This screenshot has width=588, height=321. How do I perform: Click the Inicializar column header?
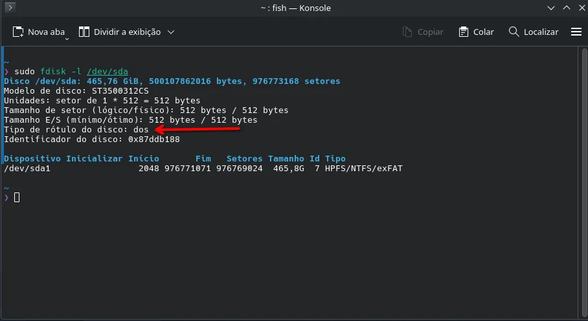point(94,159)
